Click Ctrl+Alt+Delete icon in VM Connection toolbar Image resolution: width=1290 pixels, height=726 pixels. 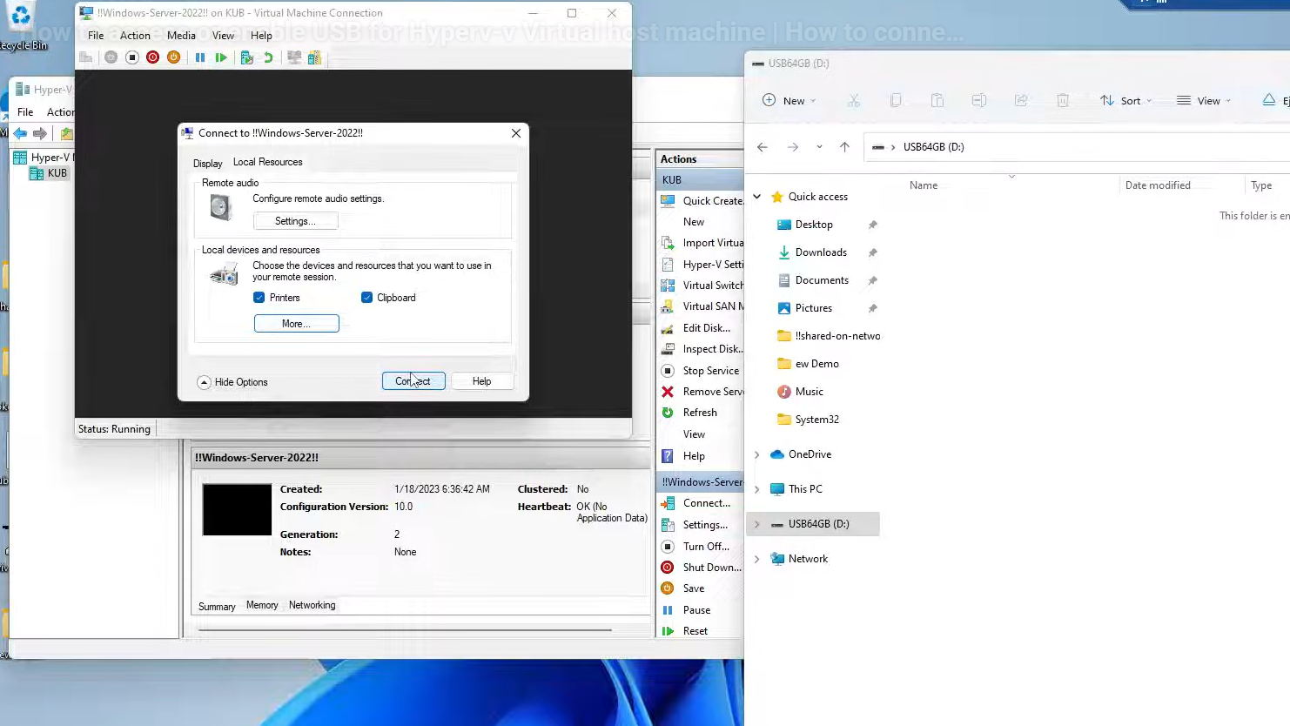[85, 57]
